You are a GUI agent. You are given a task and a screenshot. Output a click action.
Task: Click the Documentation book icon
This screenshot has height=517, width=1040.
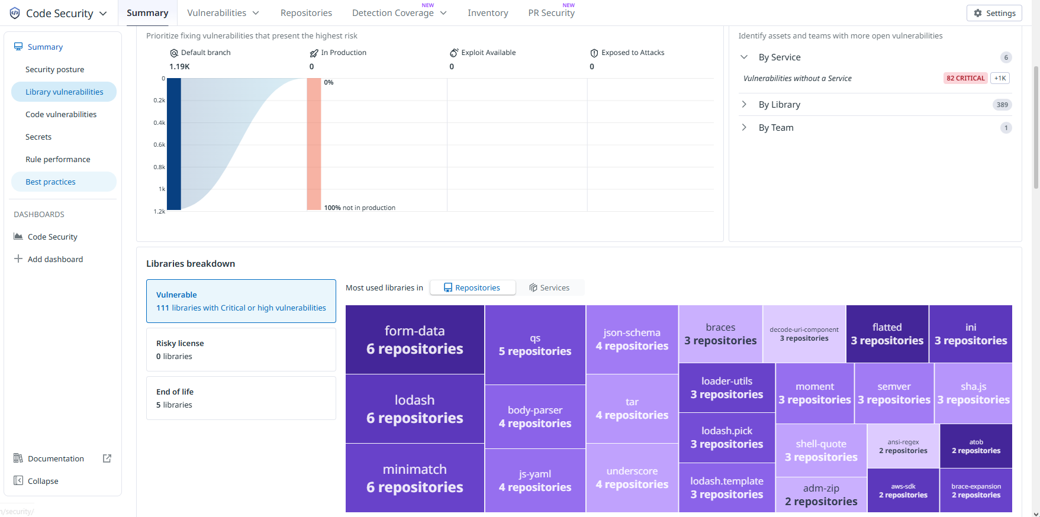tap(18, 458)
